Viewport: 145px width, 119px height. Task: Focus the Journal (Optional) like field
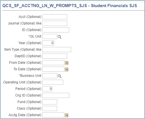55,23
